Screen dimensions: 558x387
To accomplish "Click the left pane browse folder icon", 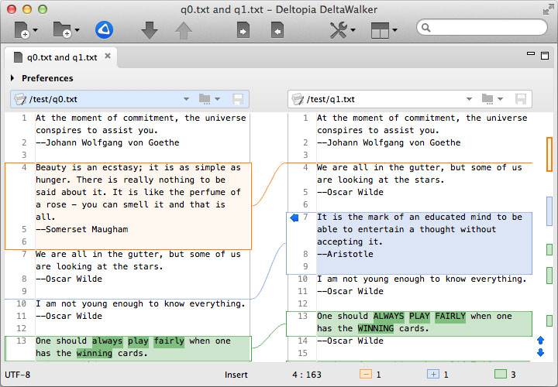I will point(205,99).
